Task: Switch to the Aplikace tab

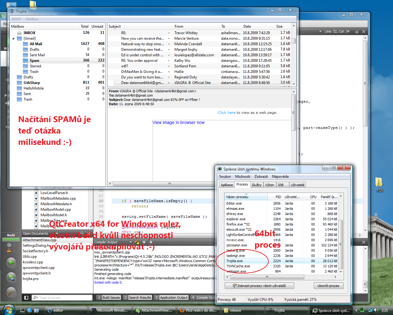Action: 227,185
